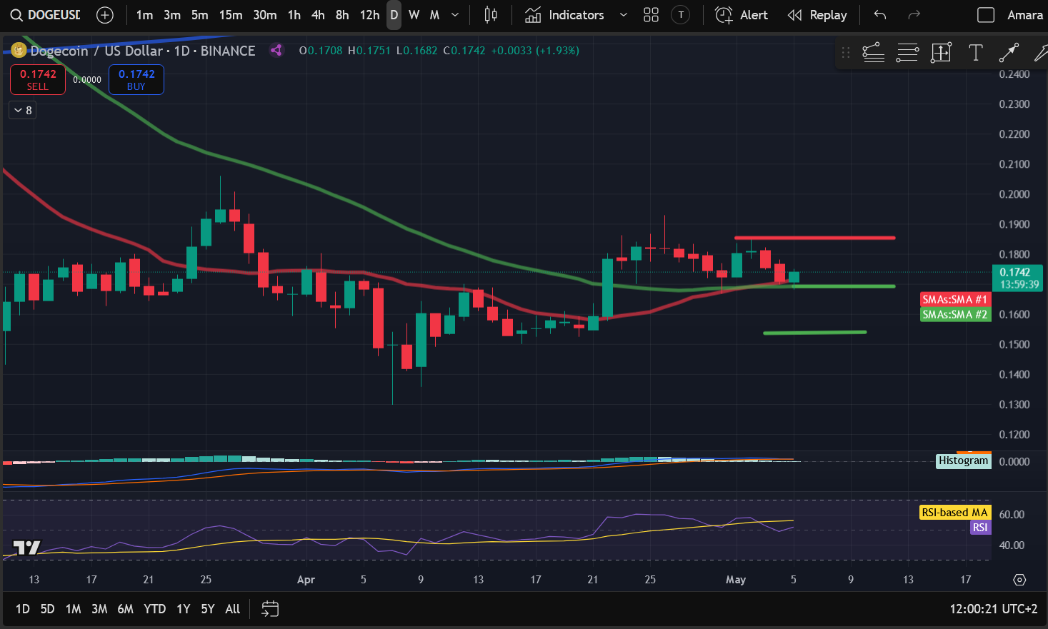Collapse the indicator legend showing 8
The height and width of the screenshot is (629, 1048).
pos(23,110)
